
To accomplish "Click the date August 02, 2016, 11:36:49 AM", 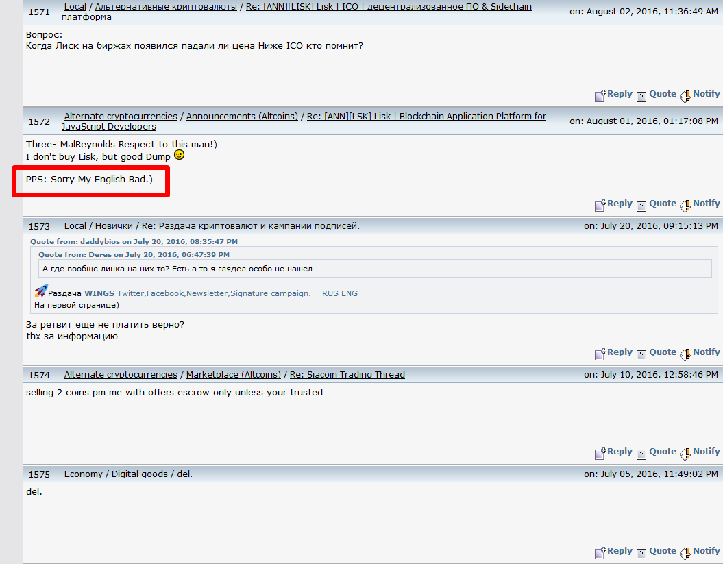I will pyautogui.click(x=652, y=12).
